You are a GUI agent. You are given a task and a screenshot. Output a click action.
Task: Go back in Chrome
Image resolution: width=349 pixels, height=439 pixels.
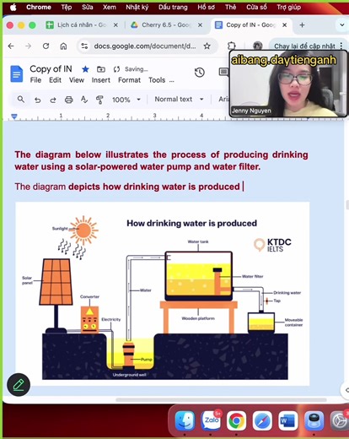click(x=11, y=46)
